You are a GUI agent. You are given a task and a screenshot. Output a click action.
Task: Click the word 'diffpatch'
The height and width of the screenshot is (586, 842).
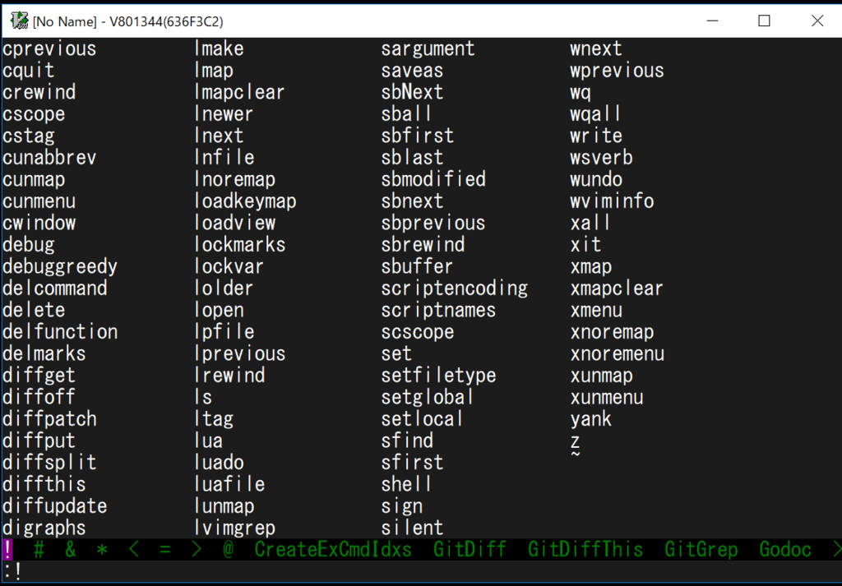[x=49, y=419]
